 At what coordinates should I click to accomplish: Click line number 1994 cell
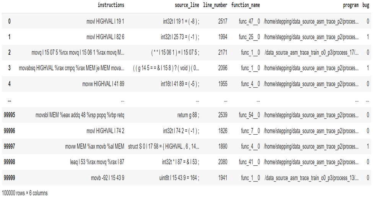coord(223,37)
